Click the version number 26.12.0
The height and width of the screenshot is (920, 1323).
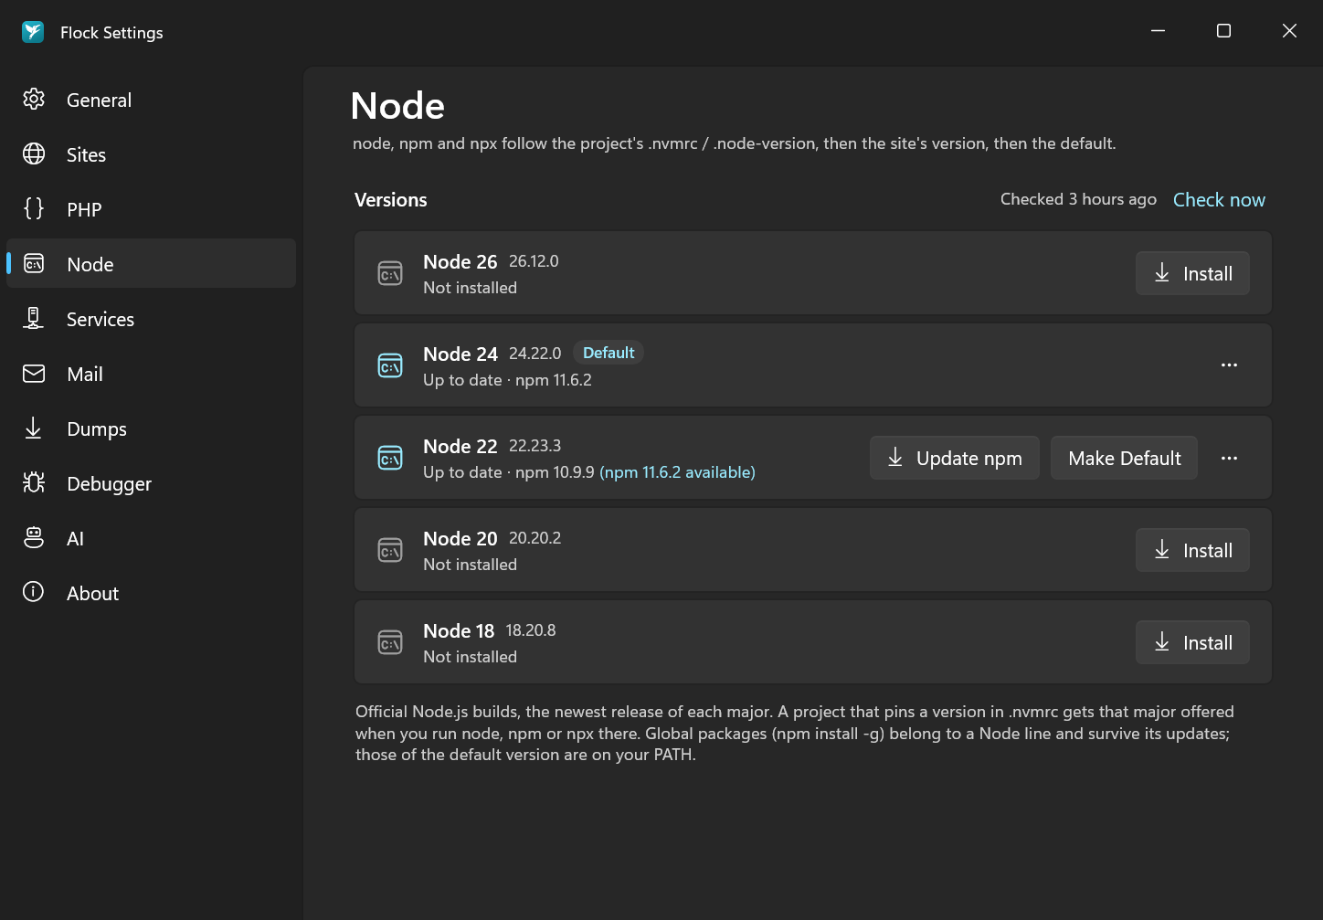(534, 261)
